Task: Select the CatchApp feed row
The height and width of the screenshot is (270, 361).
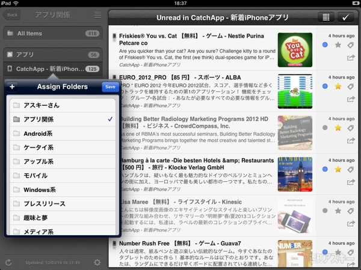Action: tap(53, 68)
